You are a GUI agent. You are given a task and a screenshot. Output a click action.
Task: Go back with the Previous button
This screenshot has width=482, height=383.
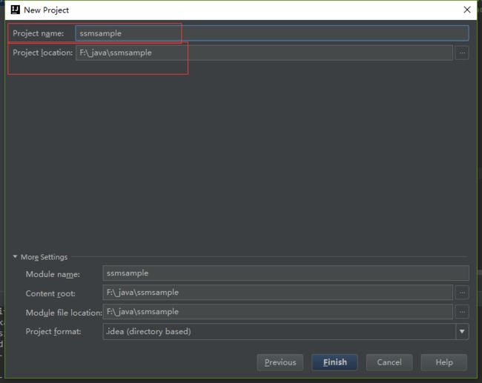click(280, 362)
